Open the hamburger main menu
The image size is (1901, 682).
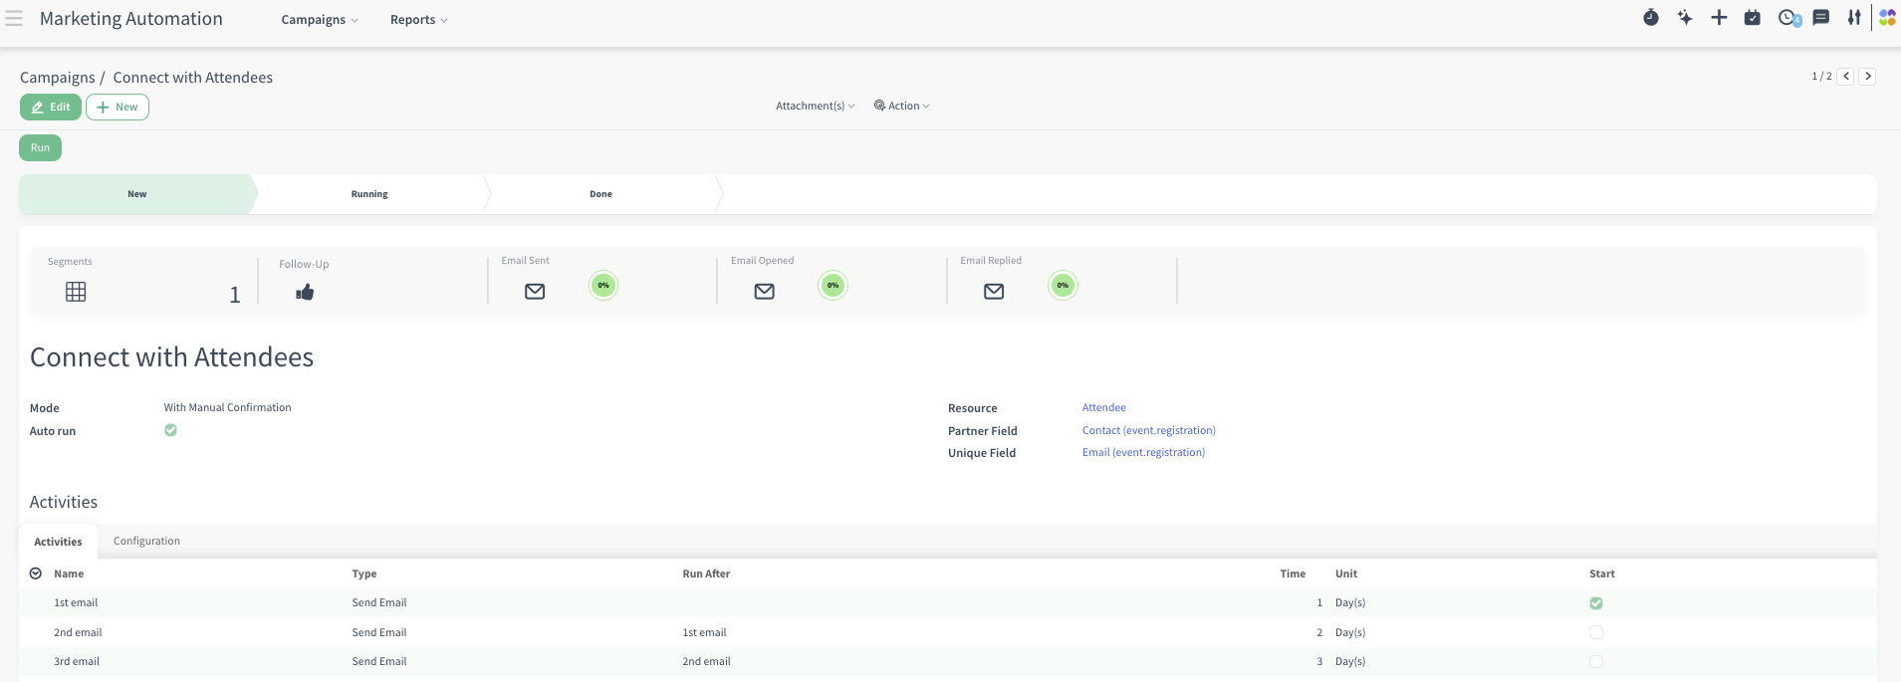14,19
